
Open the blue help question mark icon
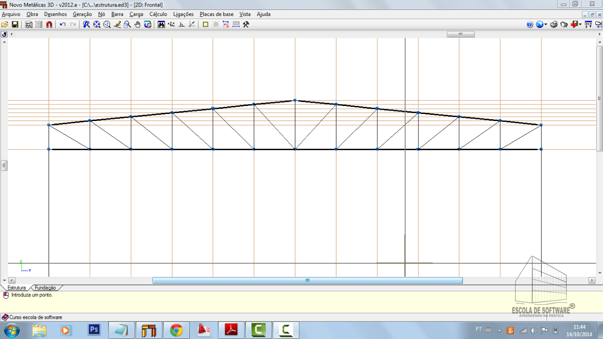click(529, 24)
